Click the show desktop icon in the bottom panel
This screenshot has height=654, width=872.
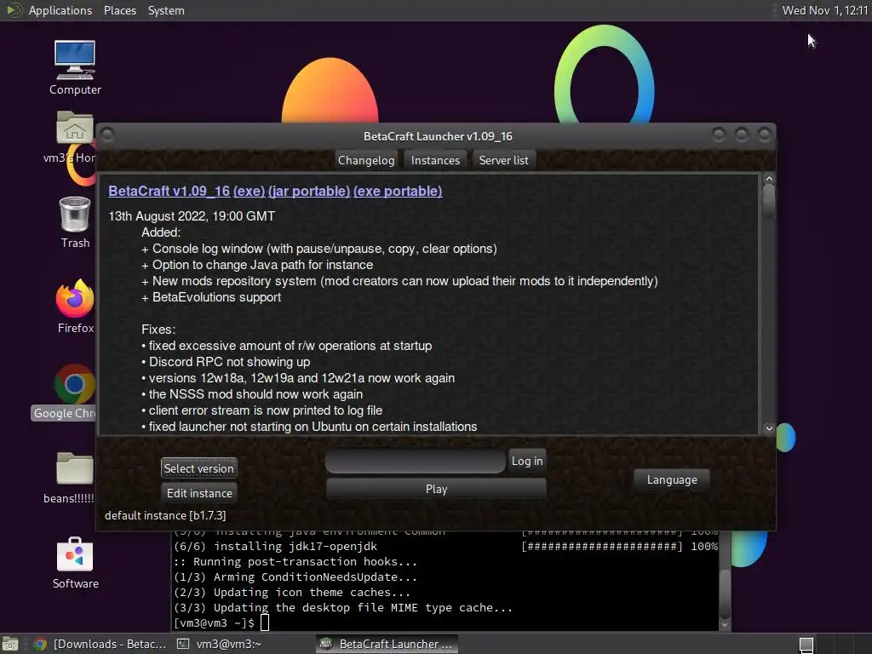[9, 644]
